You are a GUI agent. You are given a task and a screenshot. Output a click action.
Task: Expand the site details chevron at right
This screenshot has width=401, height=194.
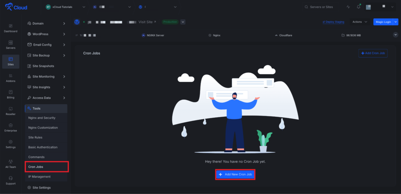click(x=395, y=35)
